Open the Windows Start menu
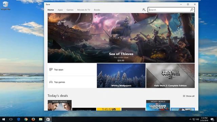Screen dimensions: 217x122 click(3, 119)
